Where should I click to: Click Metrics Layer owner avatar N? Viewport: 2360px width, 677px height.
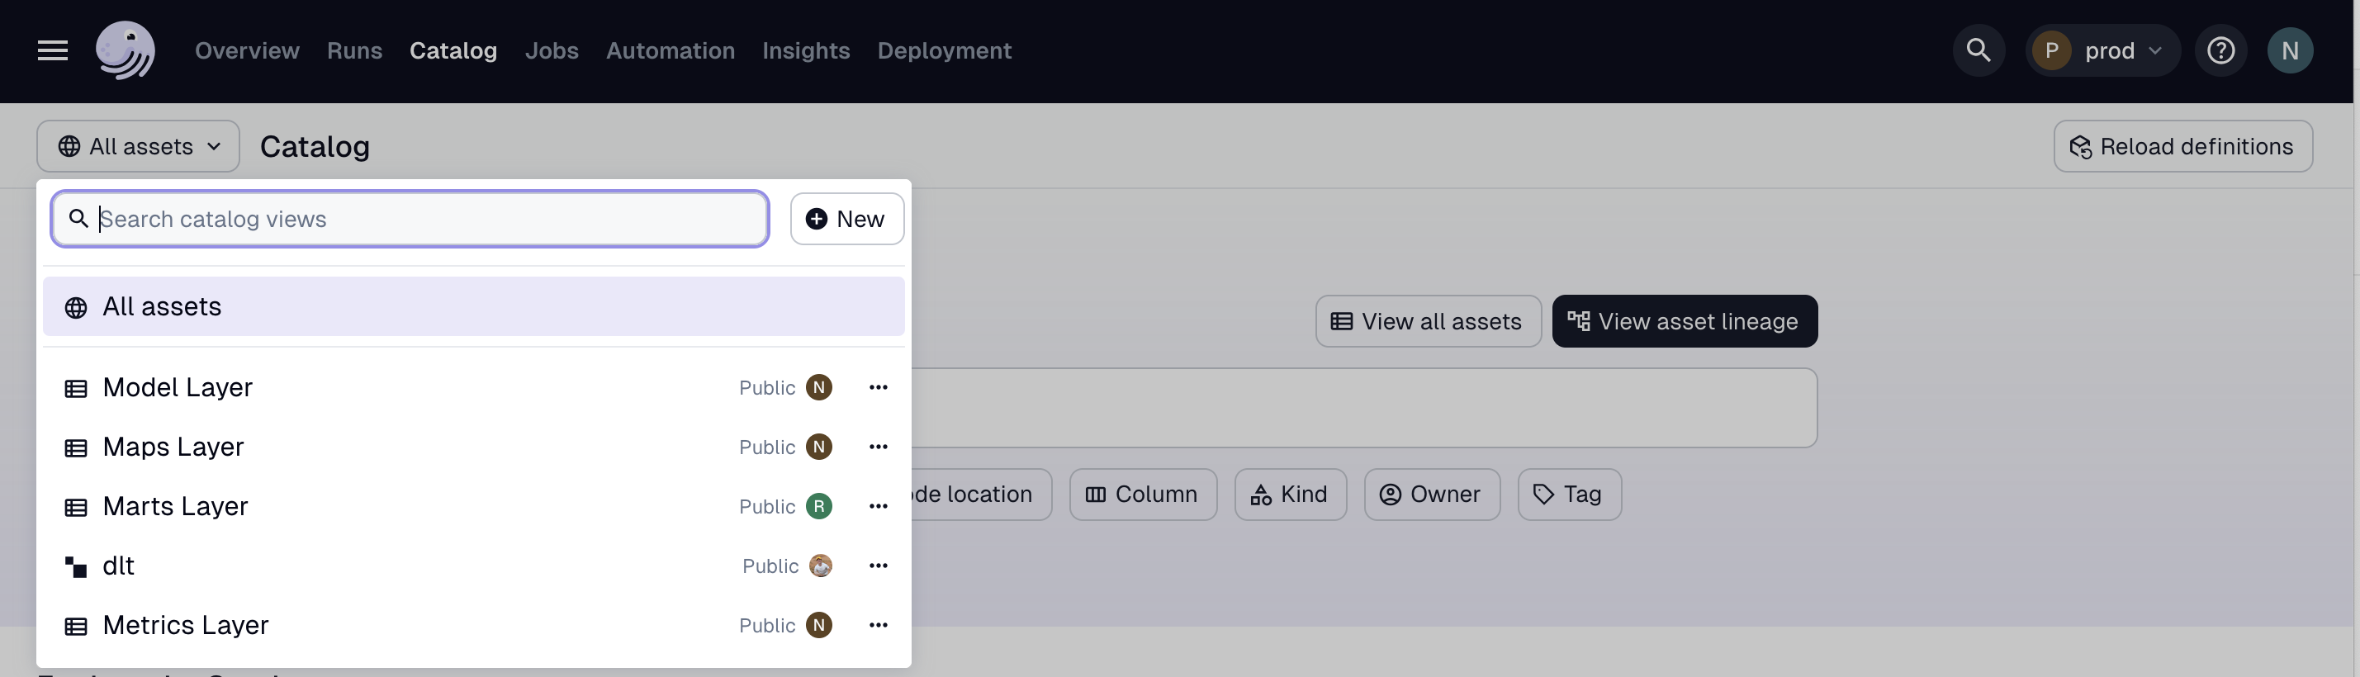[x=819, y=626]
